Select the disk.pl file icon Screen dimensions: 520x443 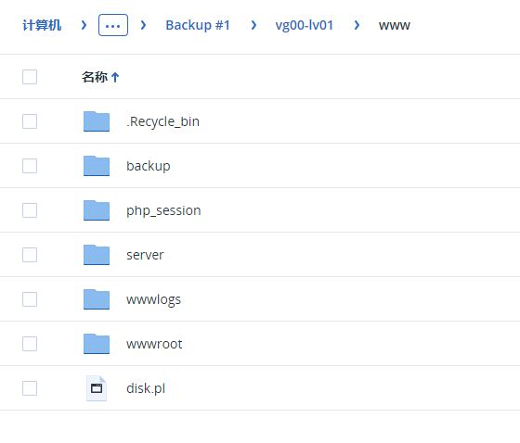(97, 388)
